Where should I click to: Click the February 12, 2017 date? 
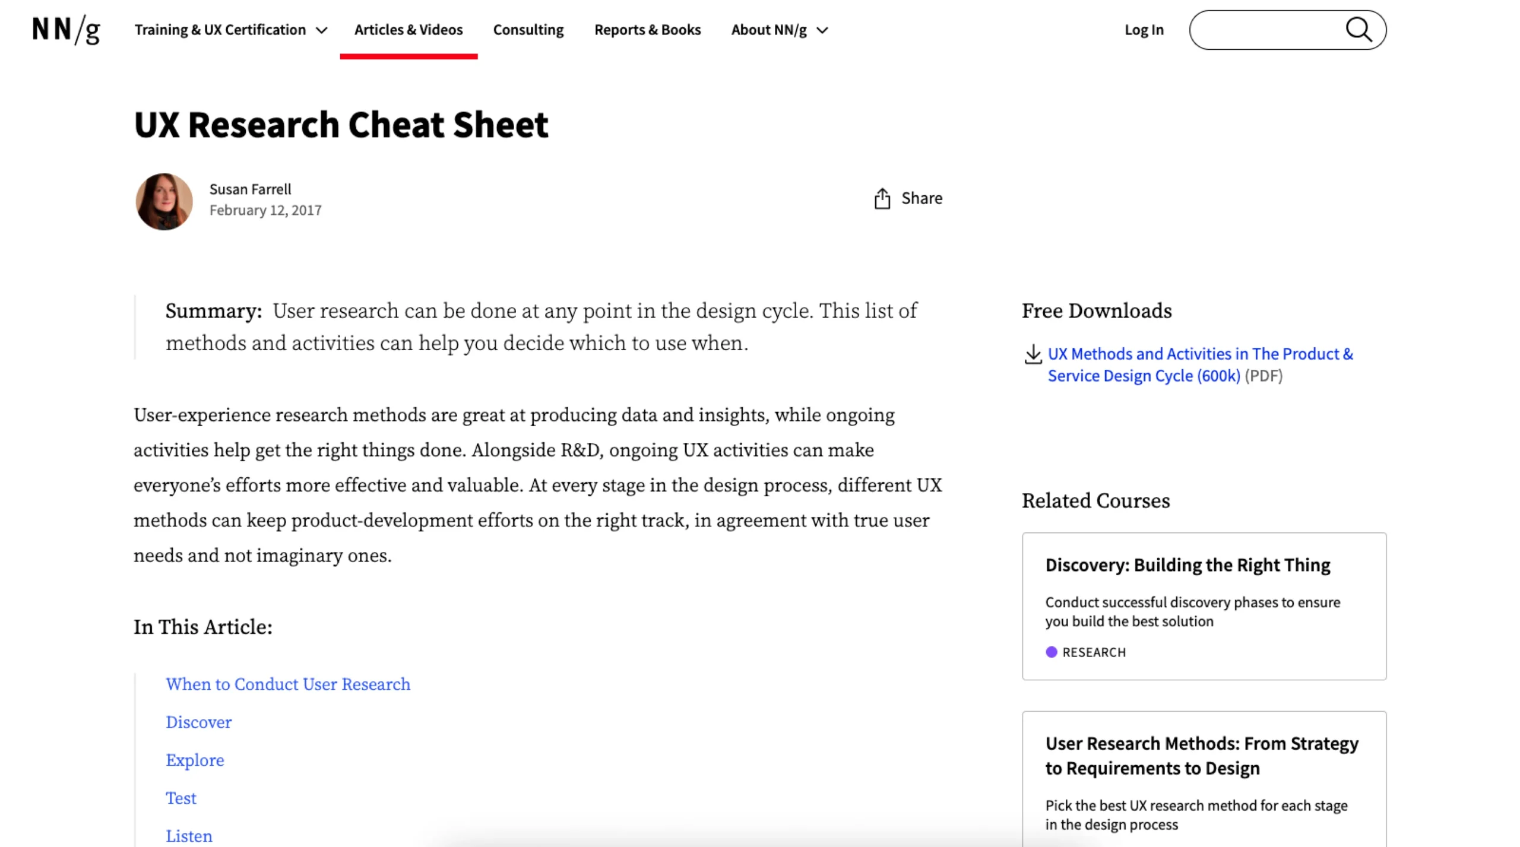pos(265,210)
